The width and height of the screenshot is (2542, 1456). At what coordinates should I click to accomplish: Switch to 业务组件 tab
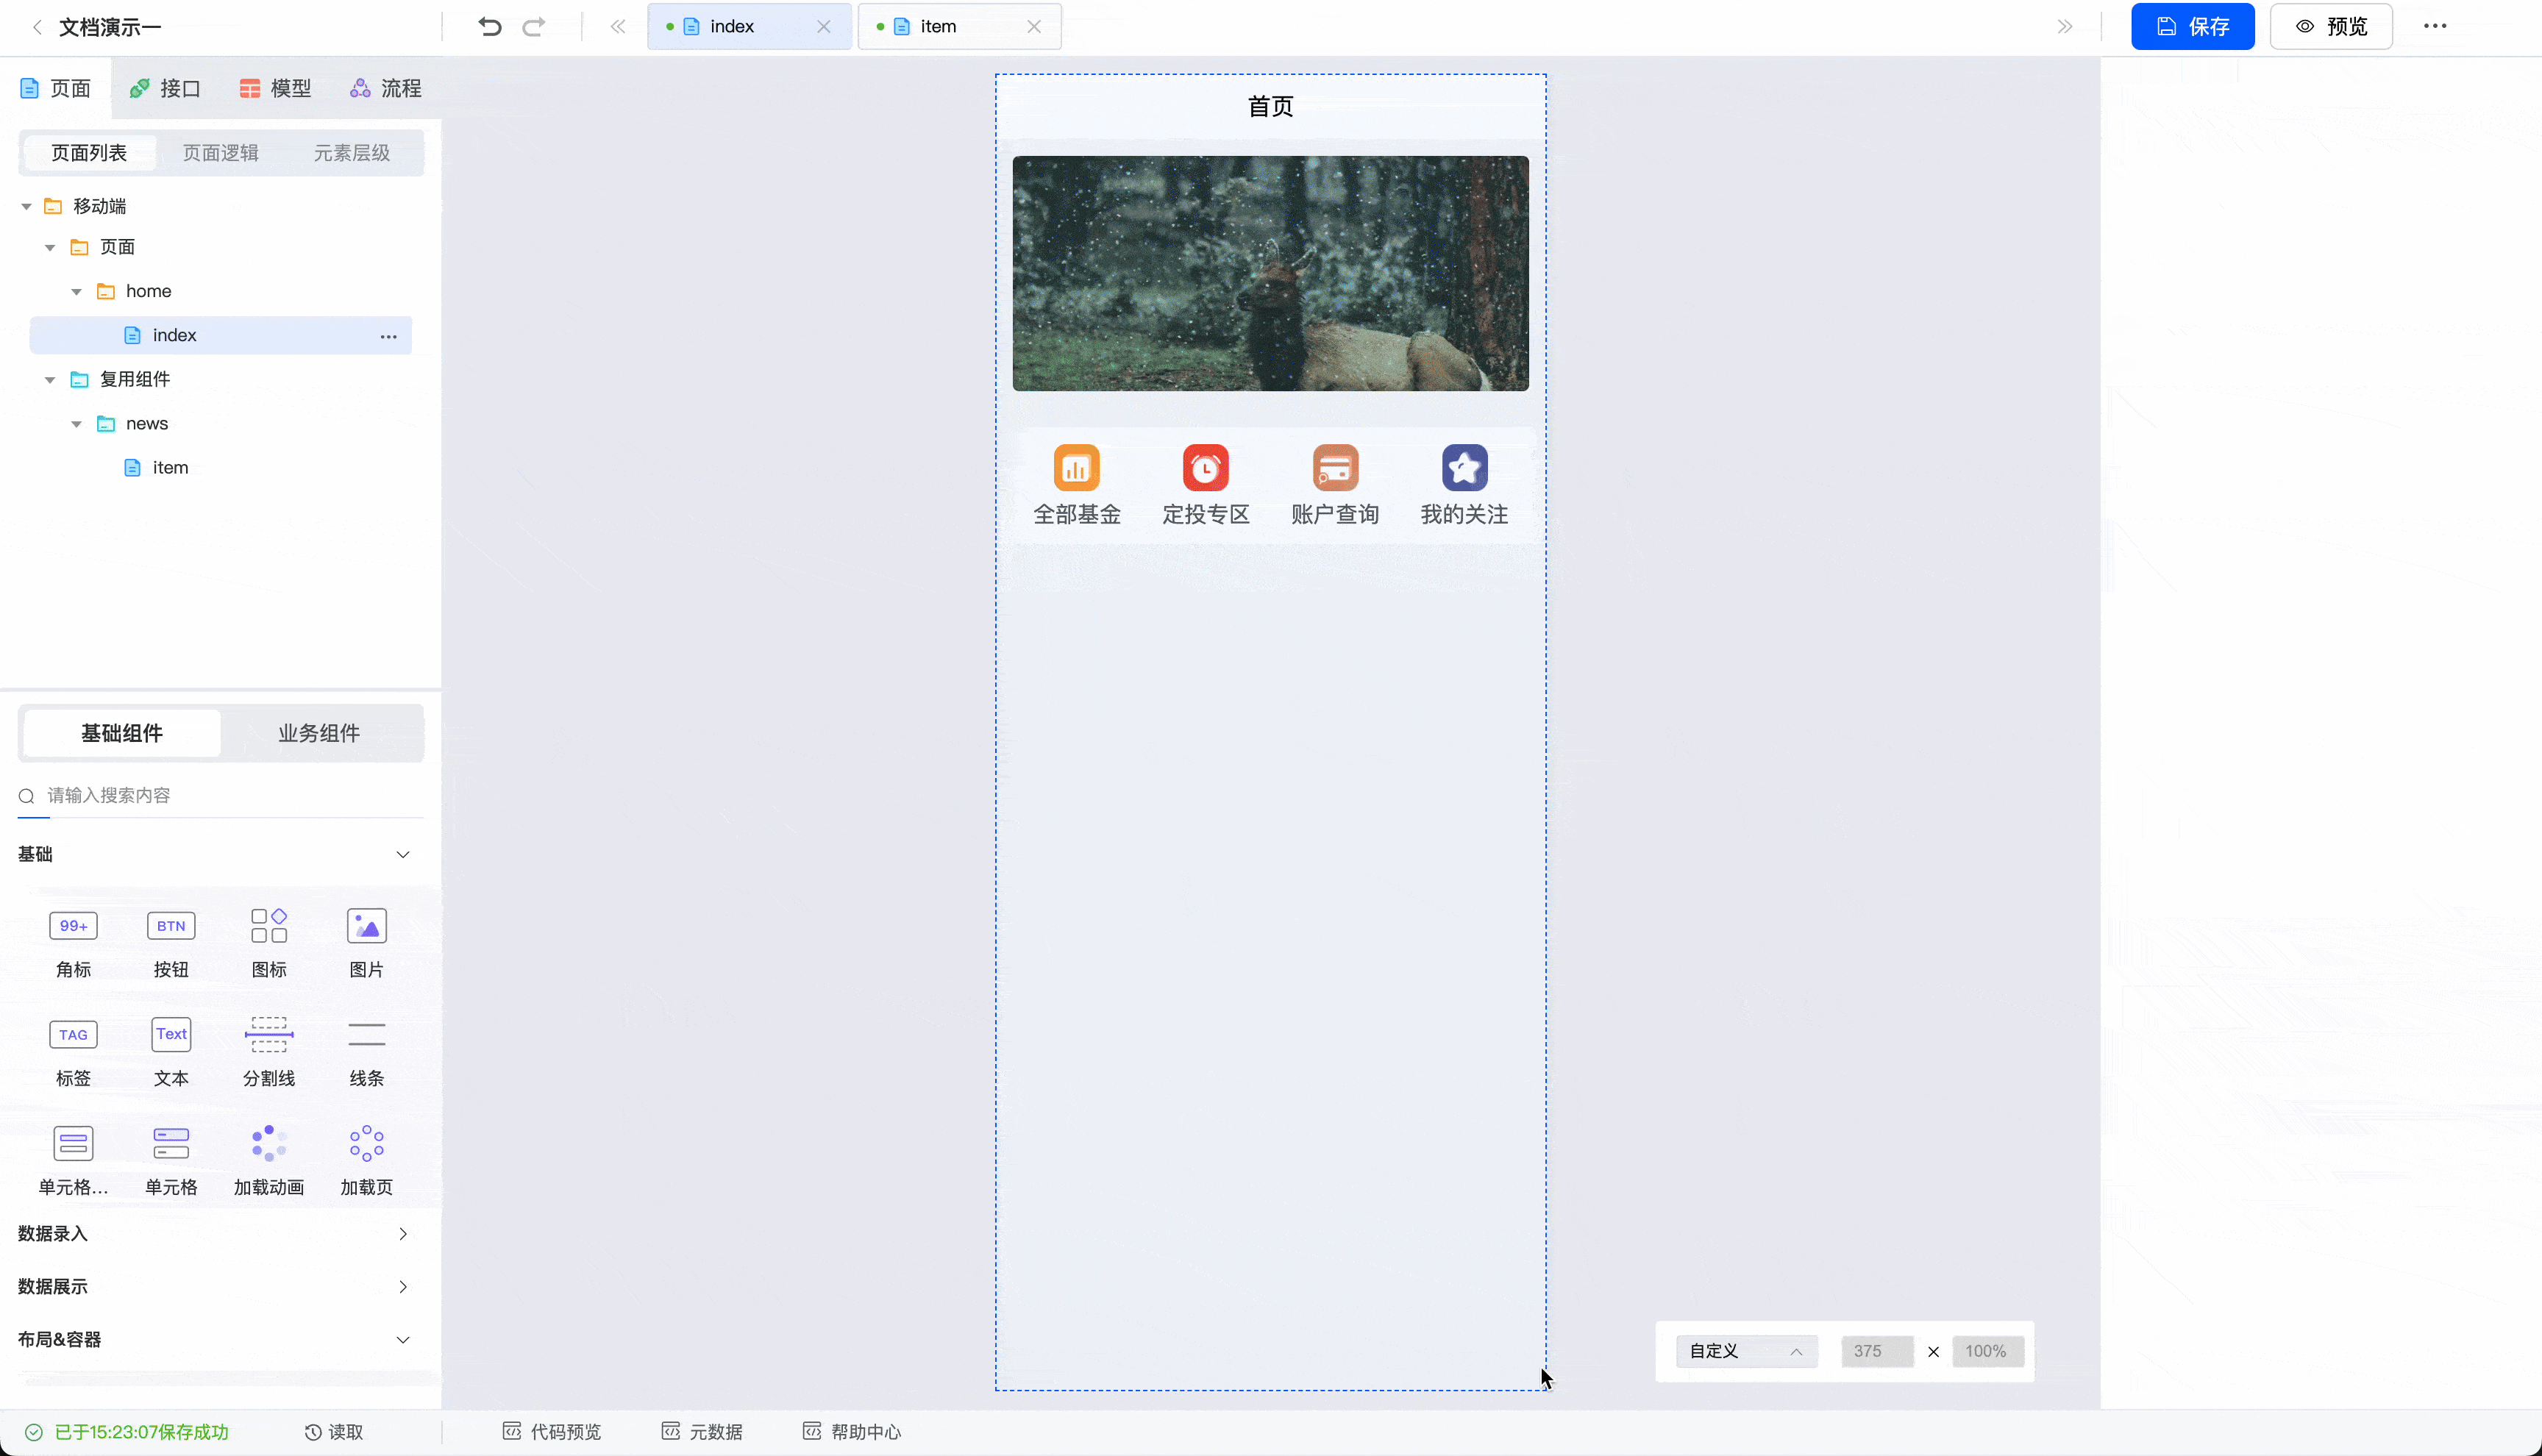318,732
